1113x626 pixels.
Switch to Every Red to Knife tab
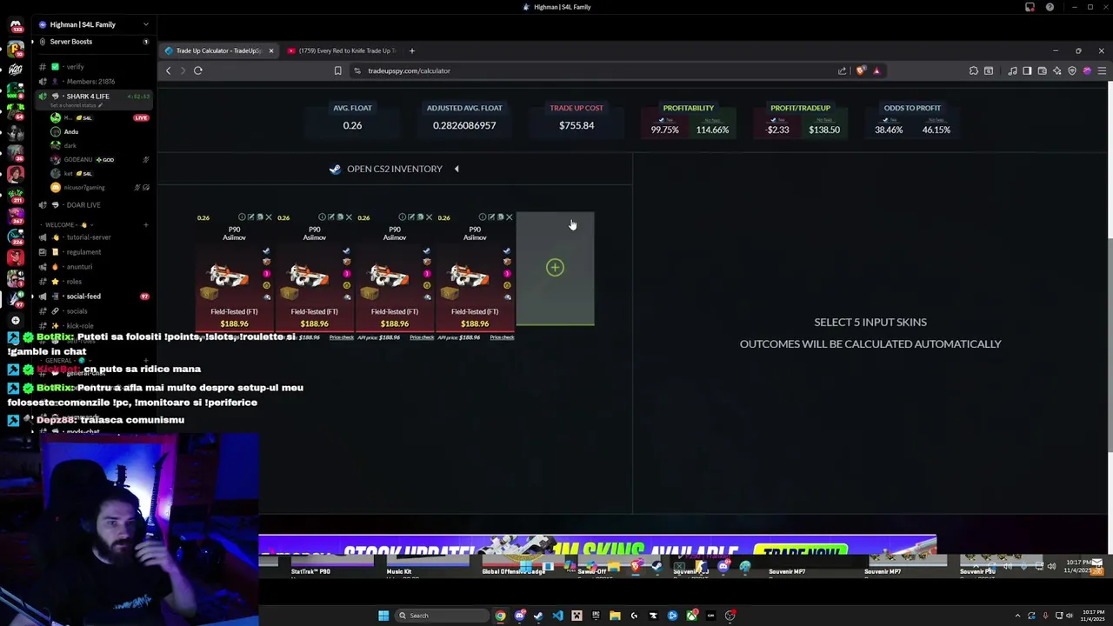coord(347,50)
